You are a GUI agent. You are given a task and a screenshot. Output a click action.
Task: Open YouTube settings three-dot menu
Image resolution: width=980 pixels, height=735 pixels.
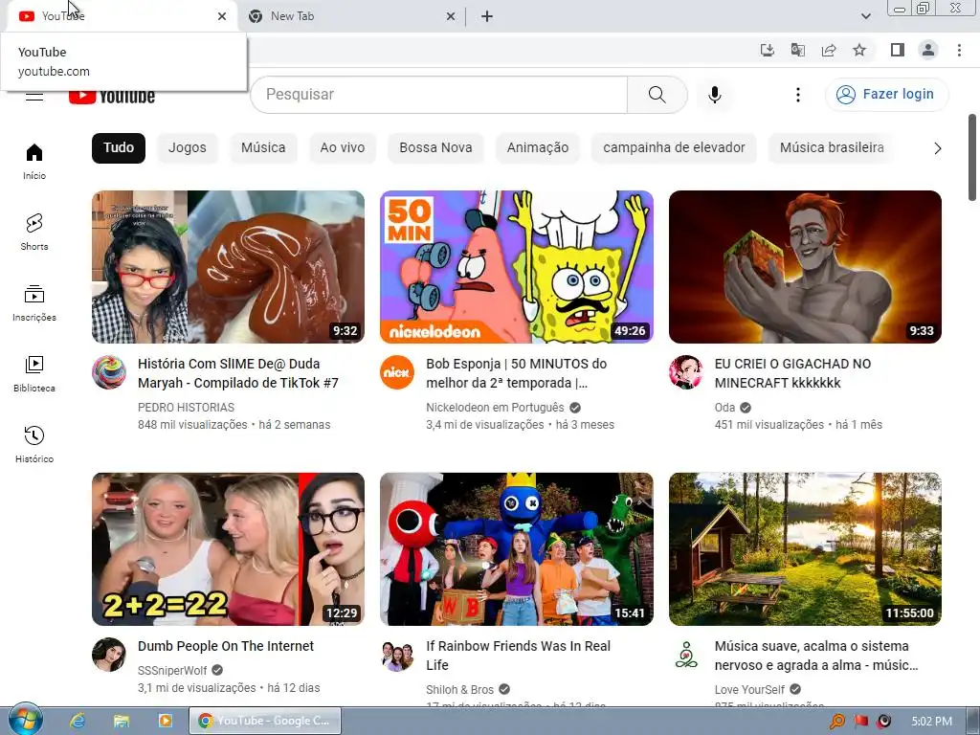coord(797,95)
